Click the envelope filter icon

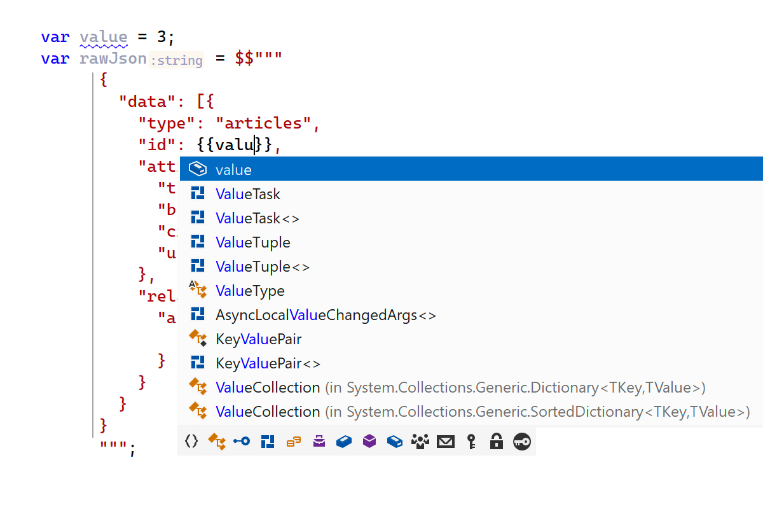(x=446, y=442)
